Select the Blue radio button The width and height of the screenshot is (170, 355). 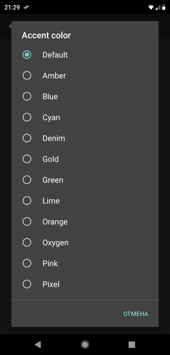(x=27, y=96)
